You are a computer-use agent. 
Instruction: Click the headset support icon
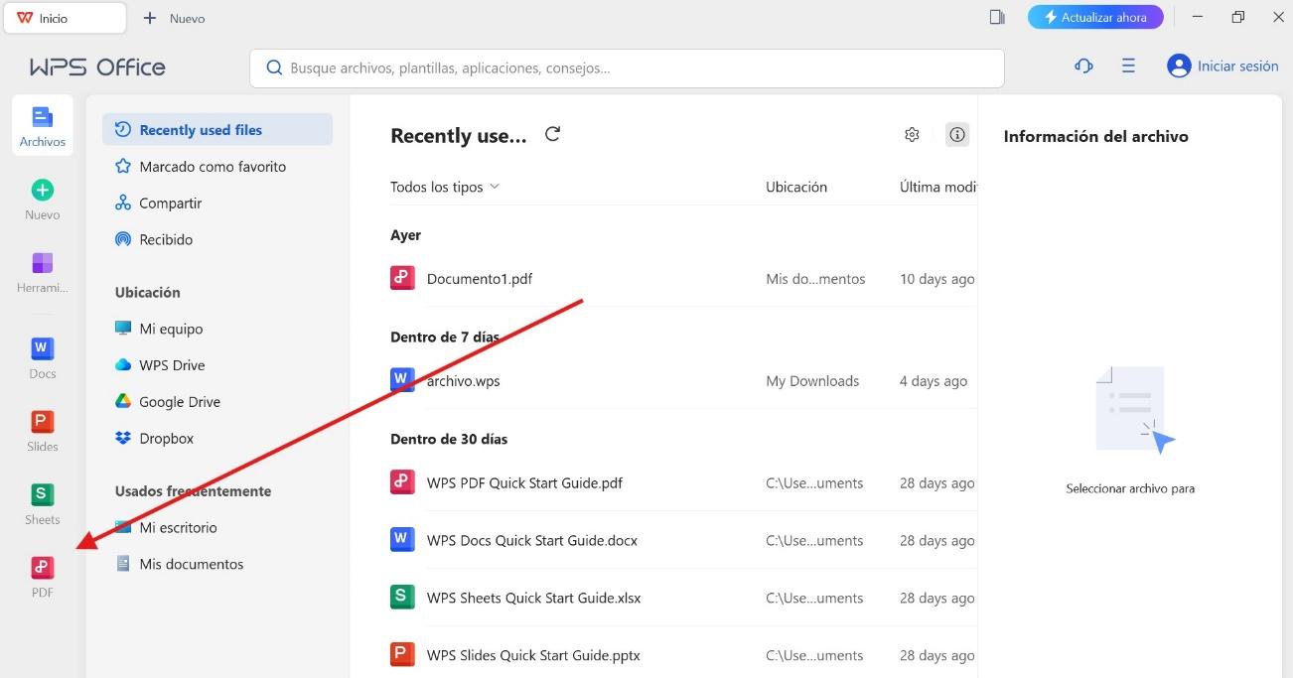[1083, 67]
